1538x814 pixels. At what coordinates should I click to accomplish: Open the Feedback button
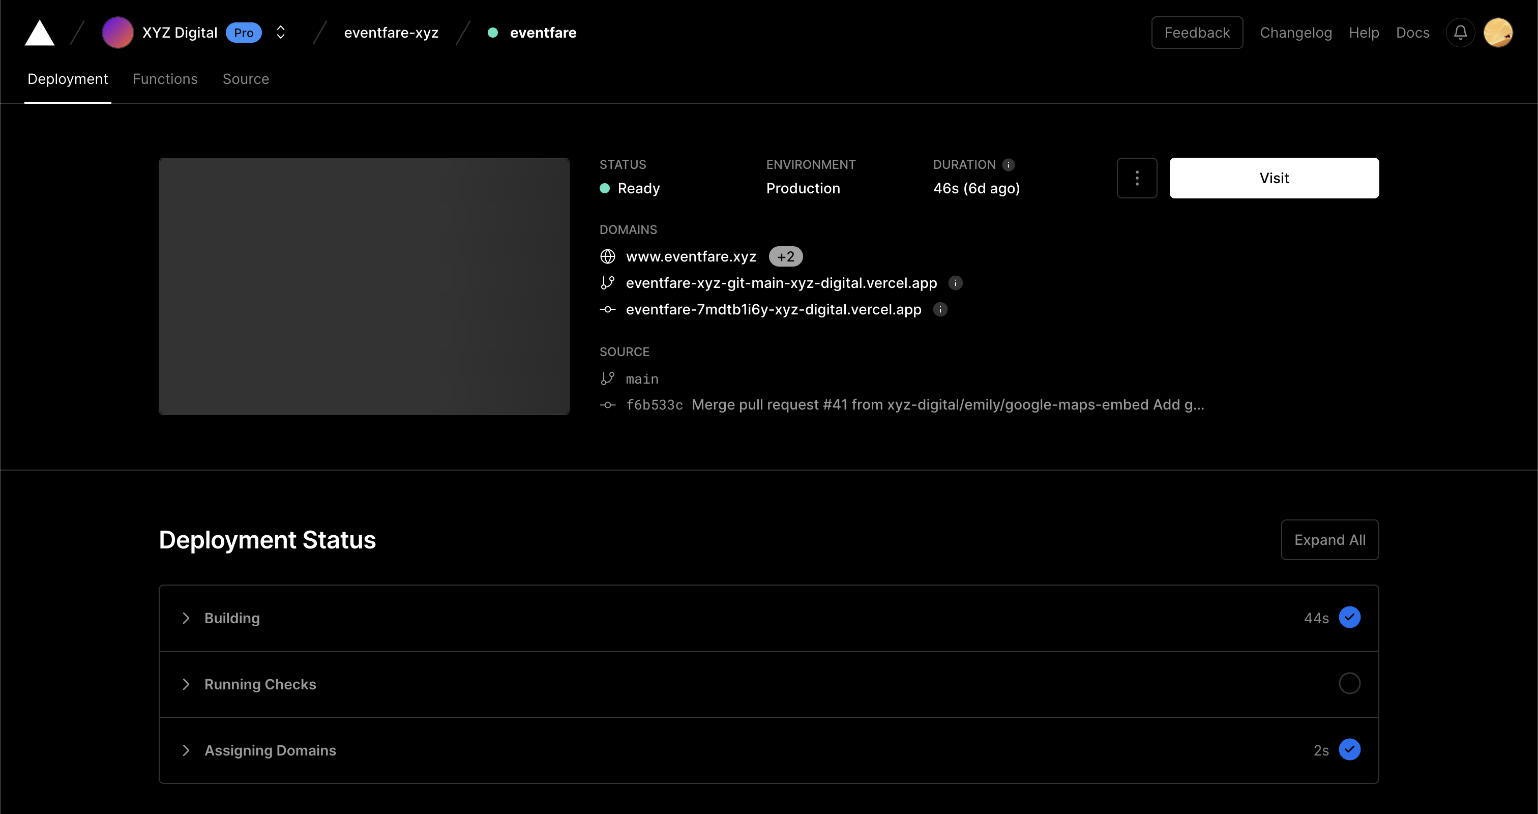1197,33
